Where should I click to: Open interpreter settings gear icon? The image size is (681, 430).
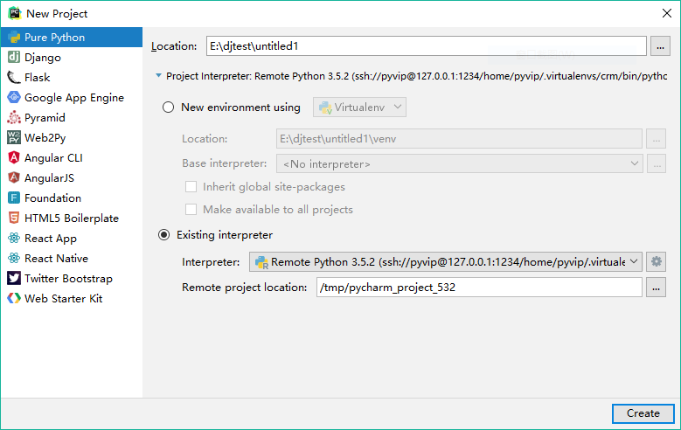click(657, 261)
